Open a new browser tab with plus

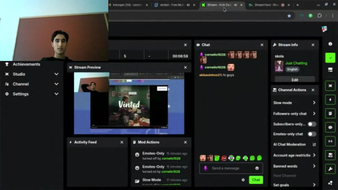298,5
